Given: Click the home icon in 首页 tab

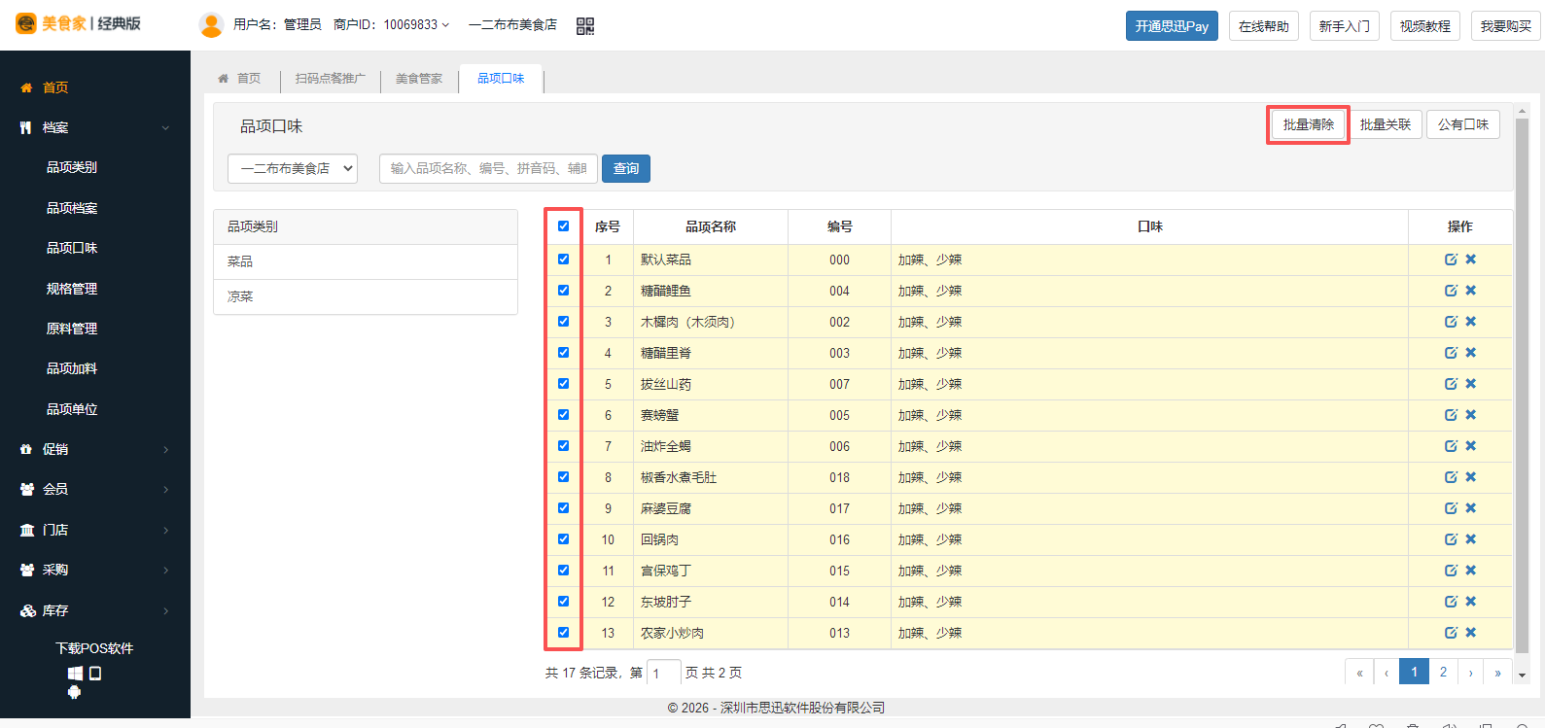Looking at the screenshot, I should click(224, 79).
